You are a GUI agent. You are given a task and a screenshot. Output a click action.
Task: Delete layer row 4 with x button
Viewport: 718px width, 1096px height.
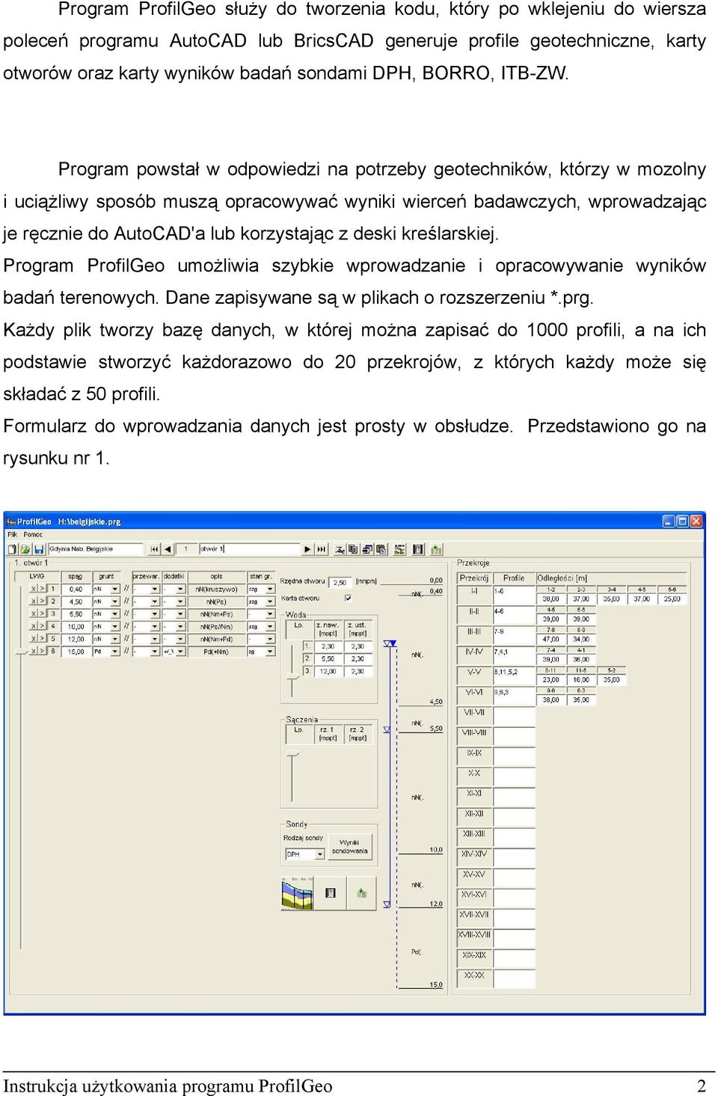click(x=33, y=626)
